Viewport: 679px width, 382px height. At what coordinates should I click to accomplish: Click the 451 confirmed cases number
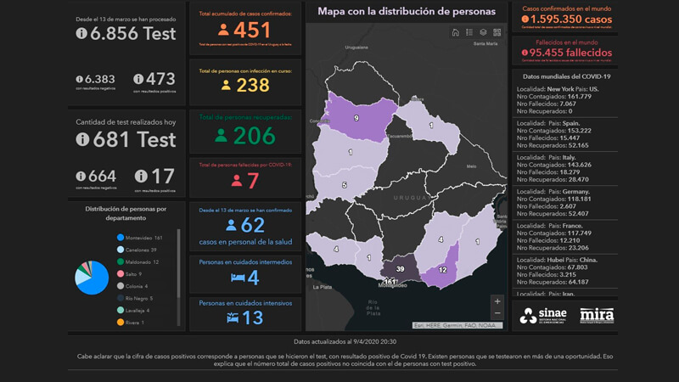click(252, 31)
